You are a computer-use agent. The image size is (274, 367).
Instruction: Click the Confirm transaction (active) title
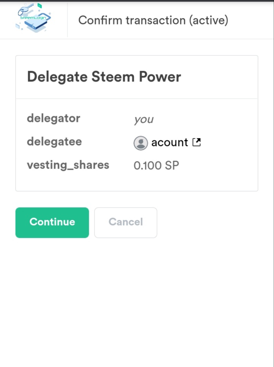pyautogui.click(x=153, y=20)
